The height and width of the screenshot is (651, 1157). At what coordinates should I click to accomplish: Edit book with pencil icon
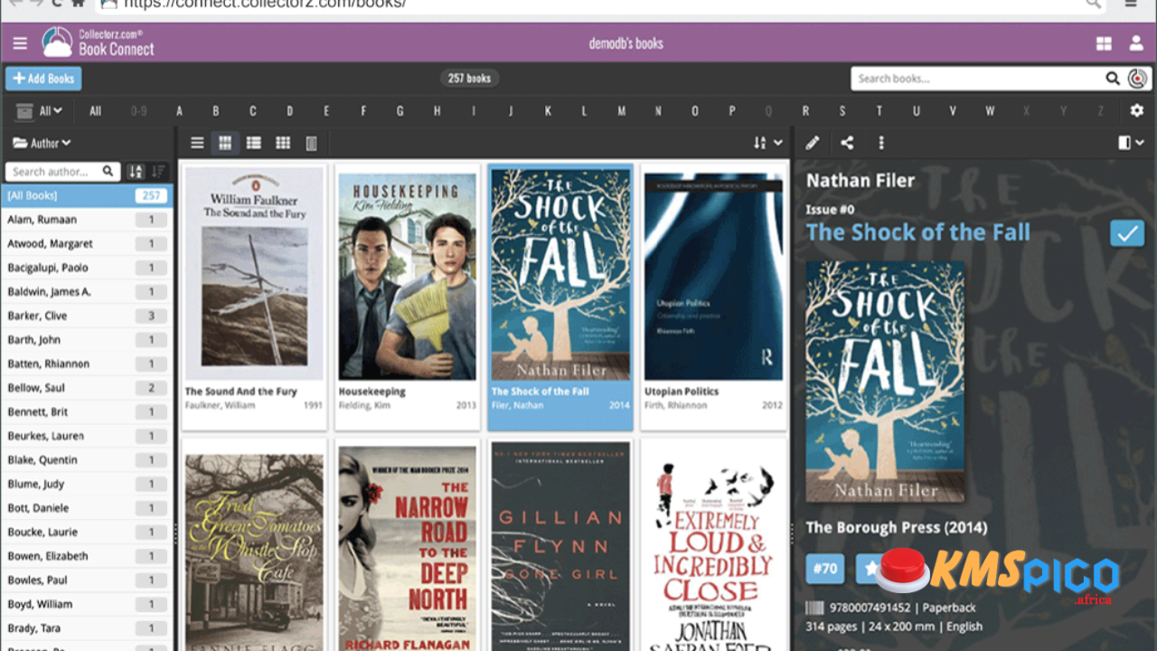pyautogui.click(x=812, y=143)
